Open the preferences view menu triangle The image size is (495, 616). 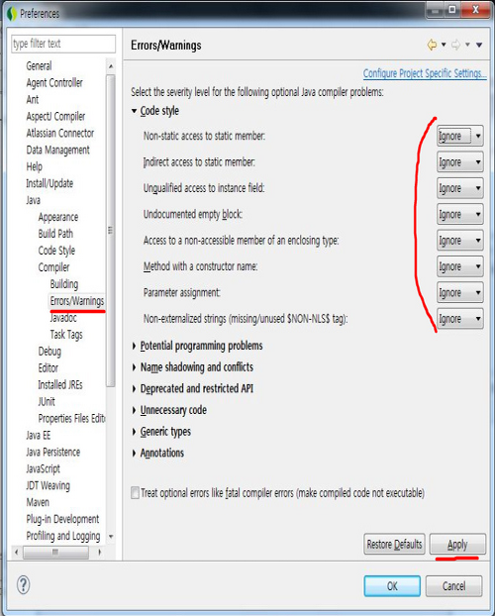[x=479, y=45]
